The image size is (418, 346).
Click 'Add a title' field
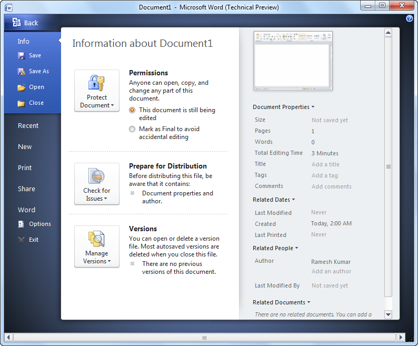point(325,164)
